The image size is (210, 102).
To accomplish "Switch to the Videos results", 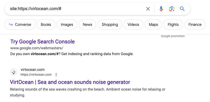I will click(133, 25).
